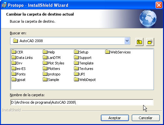This screenshot has height=125, width=164.
Task: Select the Textures folder
Action: tap(84, 69)
